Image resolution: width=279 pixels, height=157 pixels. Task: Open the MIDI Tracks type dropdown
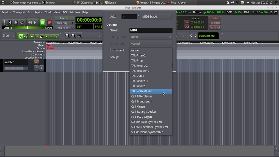pos(157,16)
